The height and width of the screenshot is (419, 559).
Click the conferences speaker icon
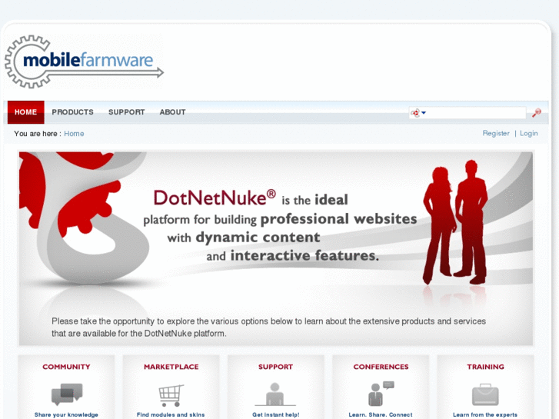[x=381, y=394]
